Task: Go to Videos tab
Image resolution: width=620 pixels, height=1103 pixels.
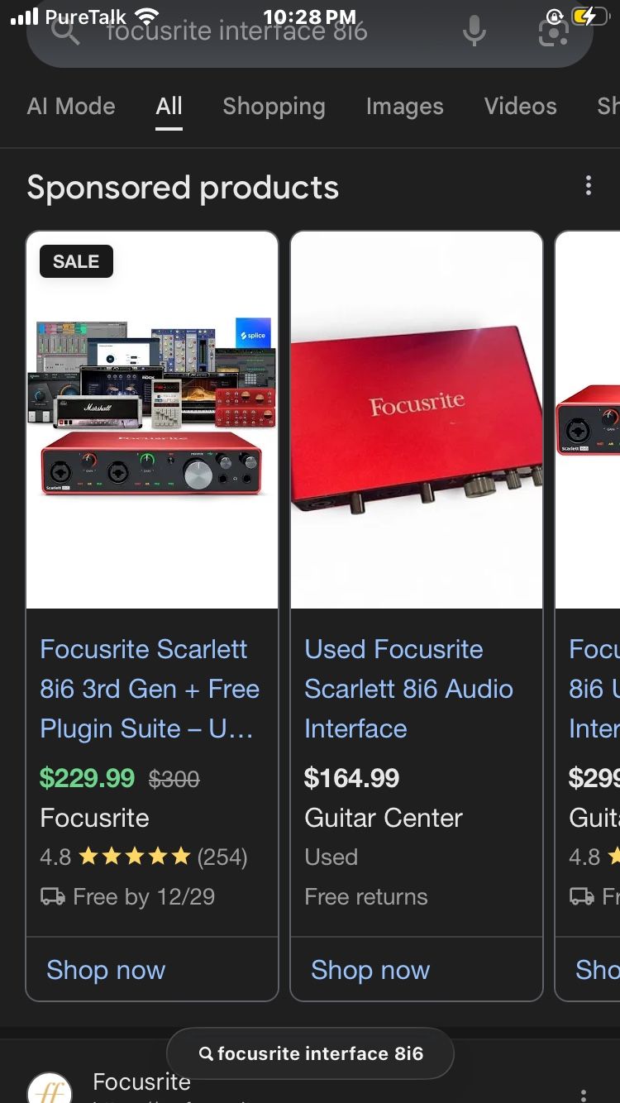Action: (x=521, y=107)
